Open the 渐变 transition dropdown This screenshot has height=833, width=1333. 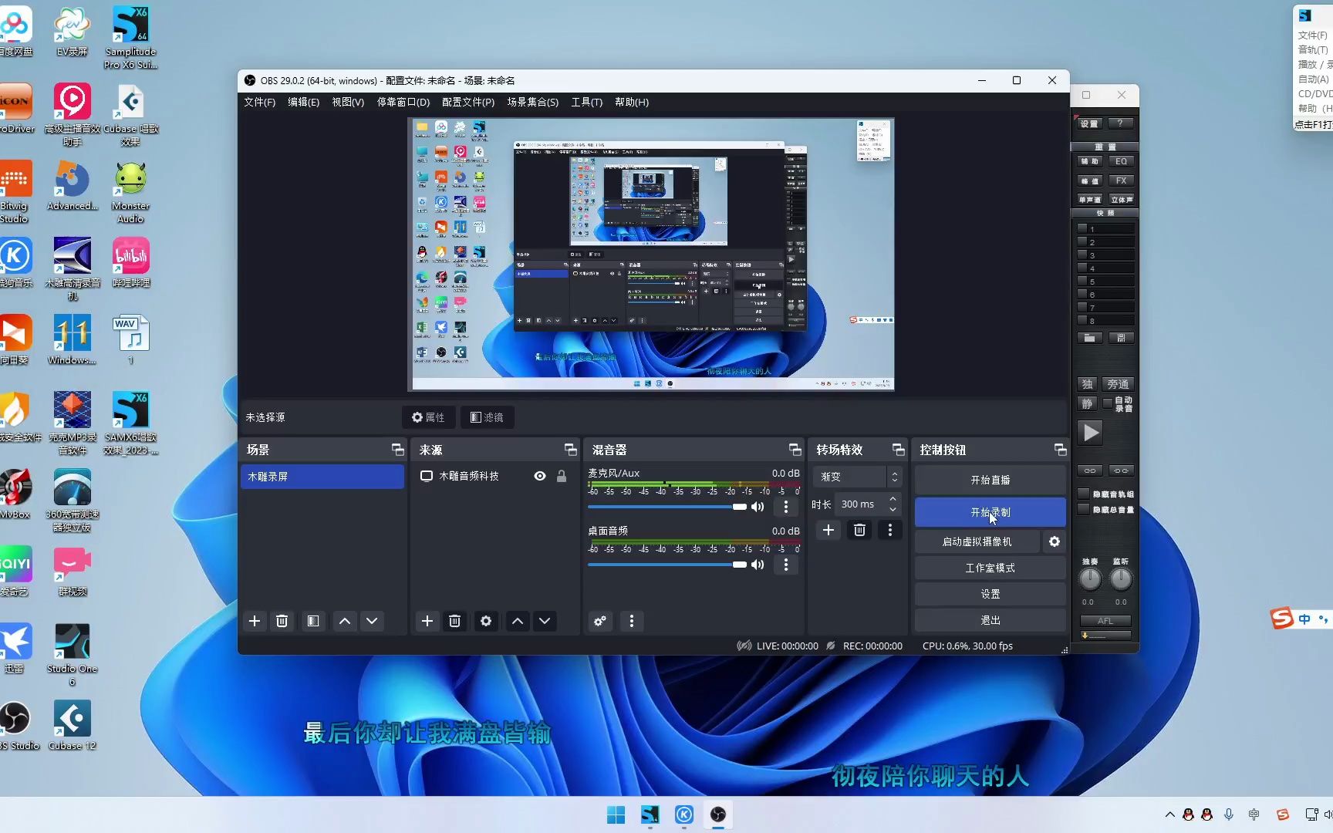click(855, 477)
